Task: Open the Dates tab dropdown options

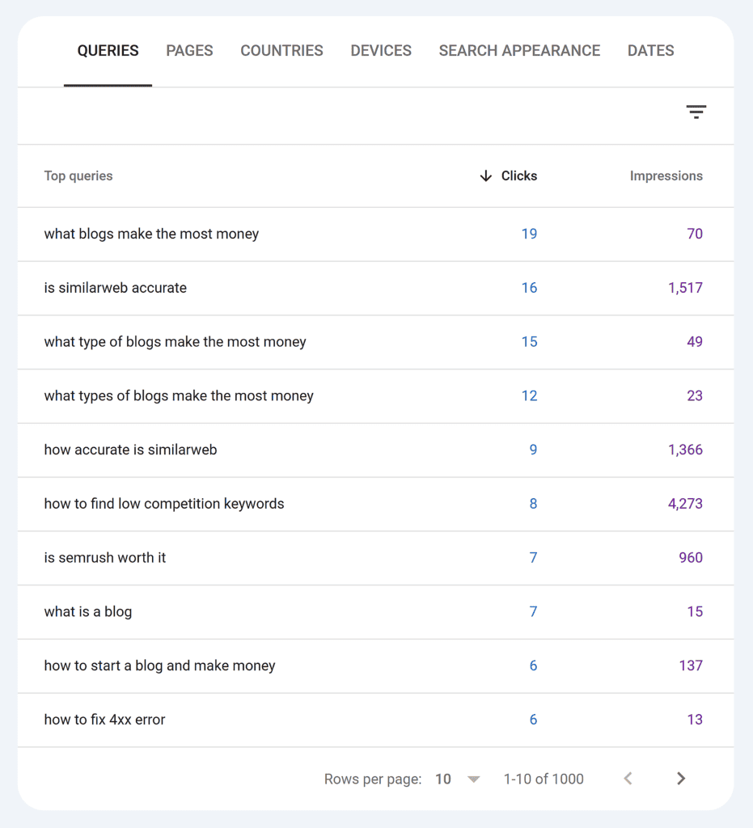Action: pyautogui.click(x=650, y=50)
